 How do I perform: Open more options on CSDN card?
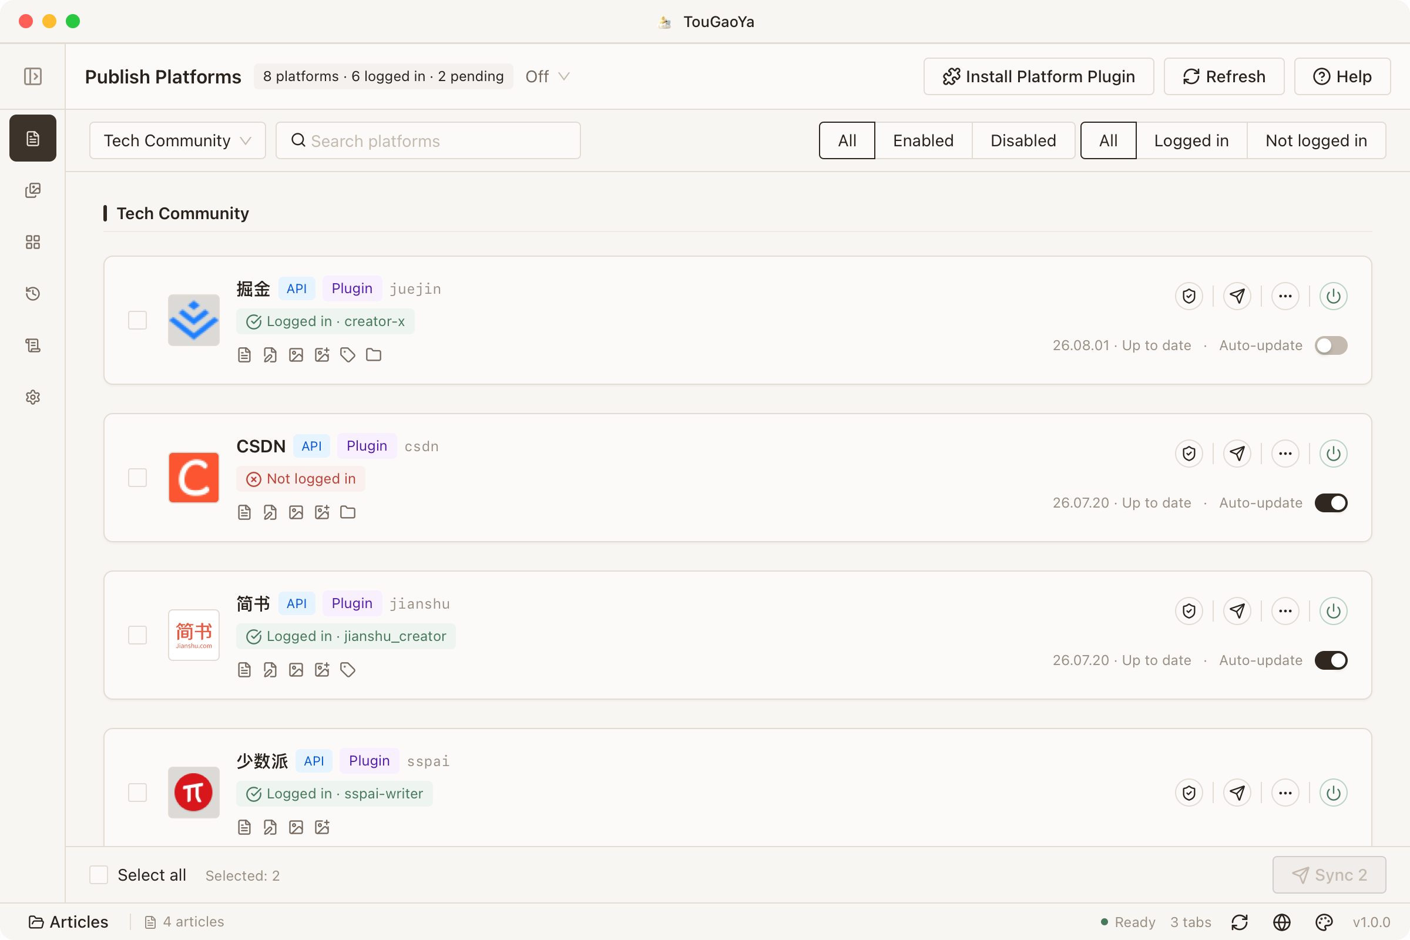tap(1285, 454)
